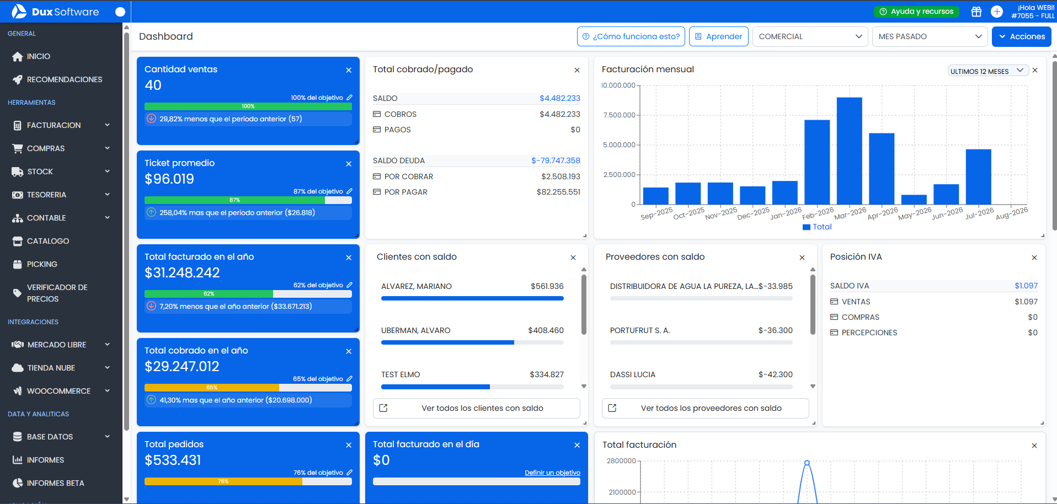
Task: Close the Facturación mensual widget
Action: 1035,70
